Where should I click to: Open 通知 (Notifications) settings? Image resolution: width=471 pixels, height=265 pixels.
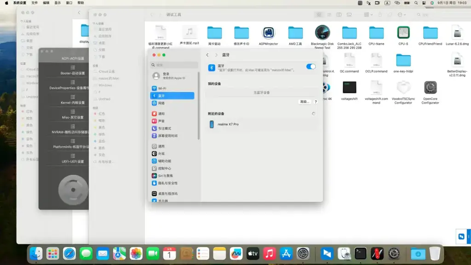172,114
